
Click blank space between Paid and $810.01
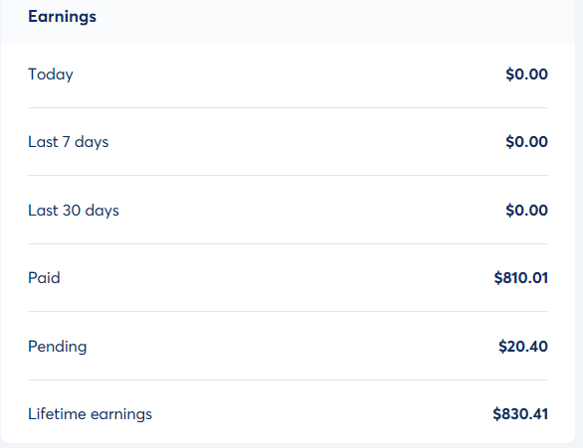[x=277, y=278]
